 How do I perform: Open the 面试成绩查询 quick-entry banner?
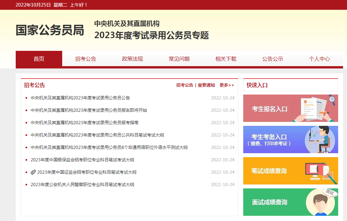(291, 202)
